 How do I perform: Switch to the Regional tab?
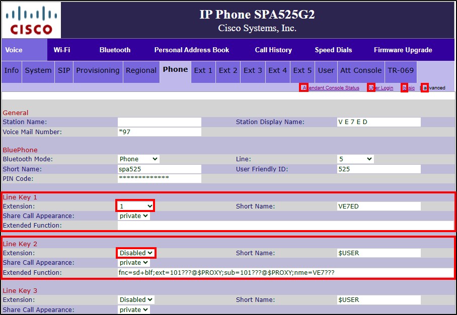click(x=141, y=71)
